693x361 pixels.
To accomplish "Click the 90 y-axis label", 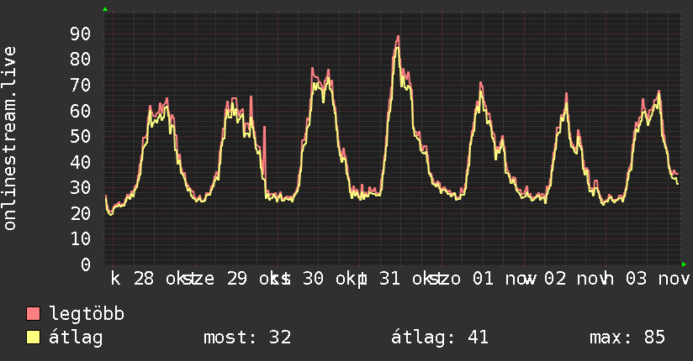I will coord(80,34).
